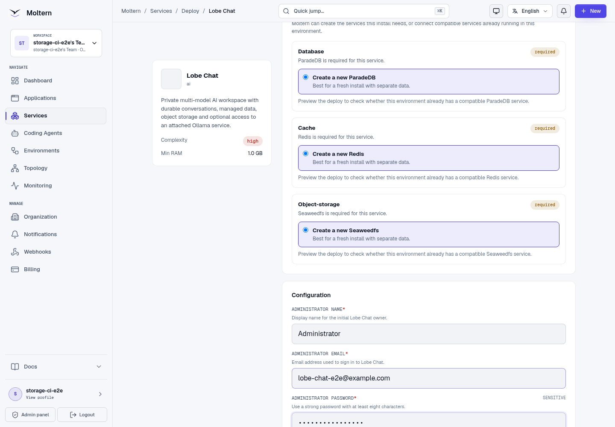Screen dimensions: 615x427
Task: Click the Lobe Chat app thumbnail
Action: 171,79
